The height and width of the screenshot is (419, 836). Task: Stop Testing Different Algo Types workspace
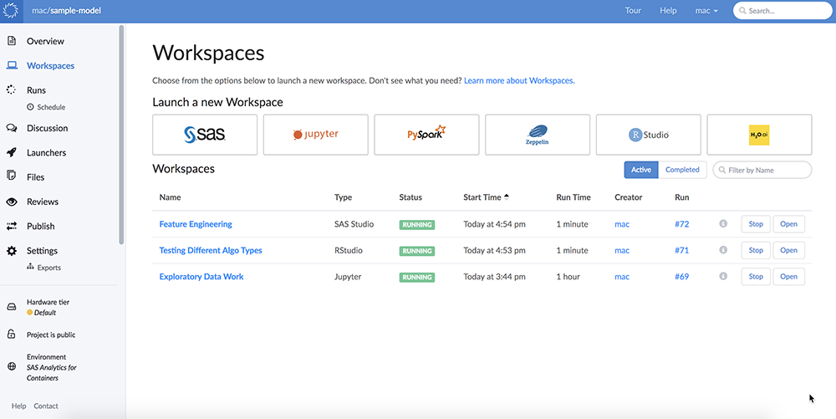pos(756,250)
